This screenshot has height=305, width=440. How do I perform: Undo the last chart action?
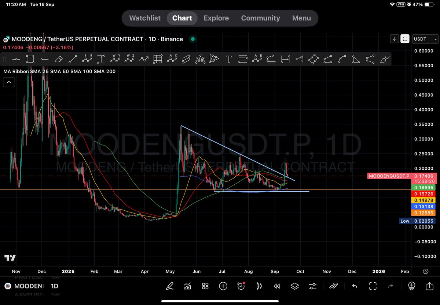coord(355,286)
